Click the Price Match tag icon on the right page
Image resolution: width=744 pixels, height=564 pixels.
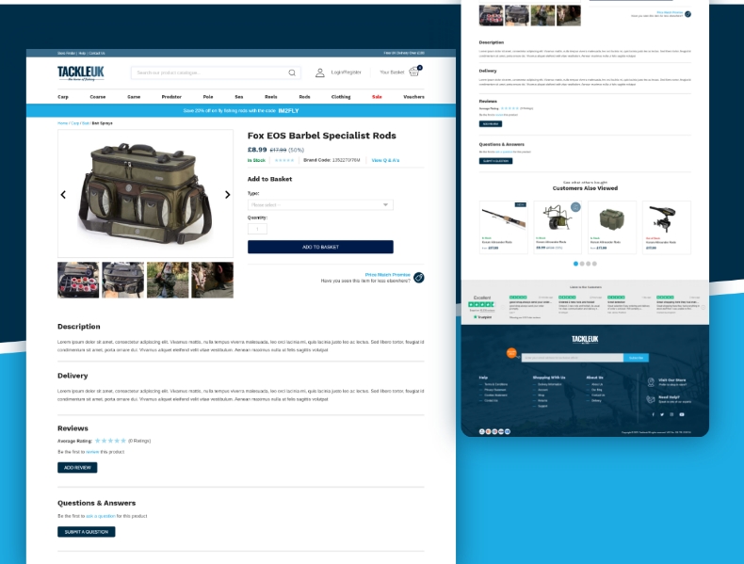click(687, 14)
